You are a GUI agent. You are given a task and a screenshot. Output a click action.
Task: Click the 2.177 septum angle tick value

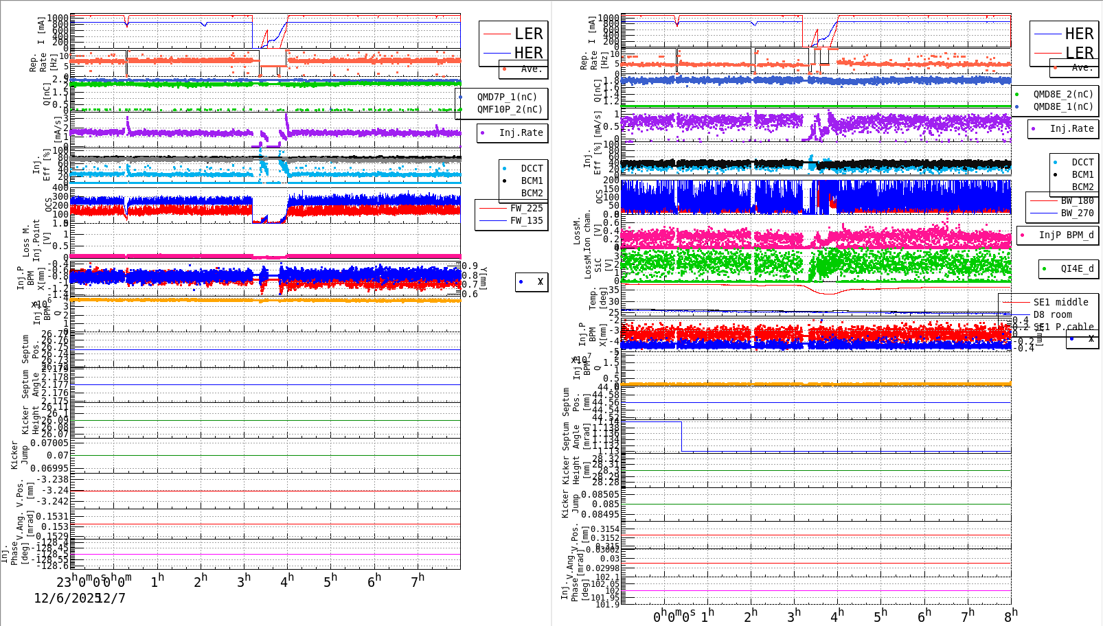55,385
